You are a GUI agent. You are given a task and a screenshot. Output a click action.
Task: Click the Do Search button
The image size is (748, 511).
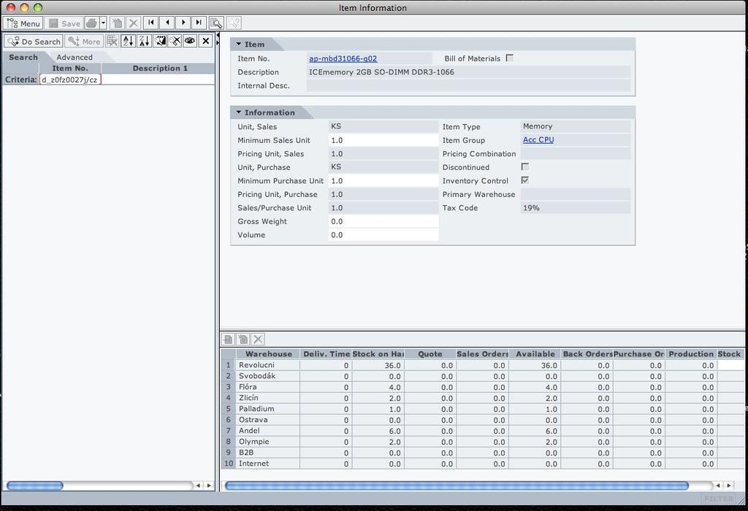pyautogui.click(x=34, y=42)
